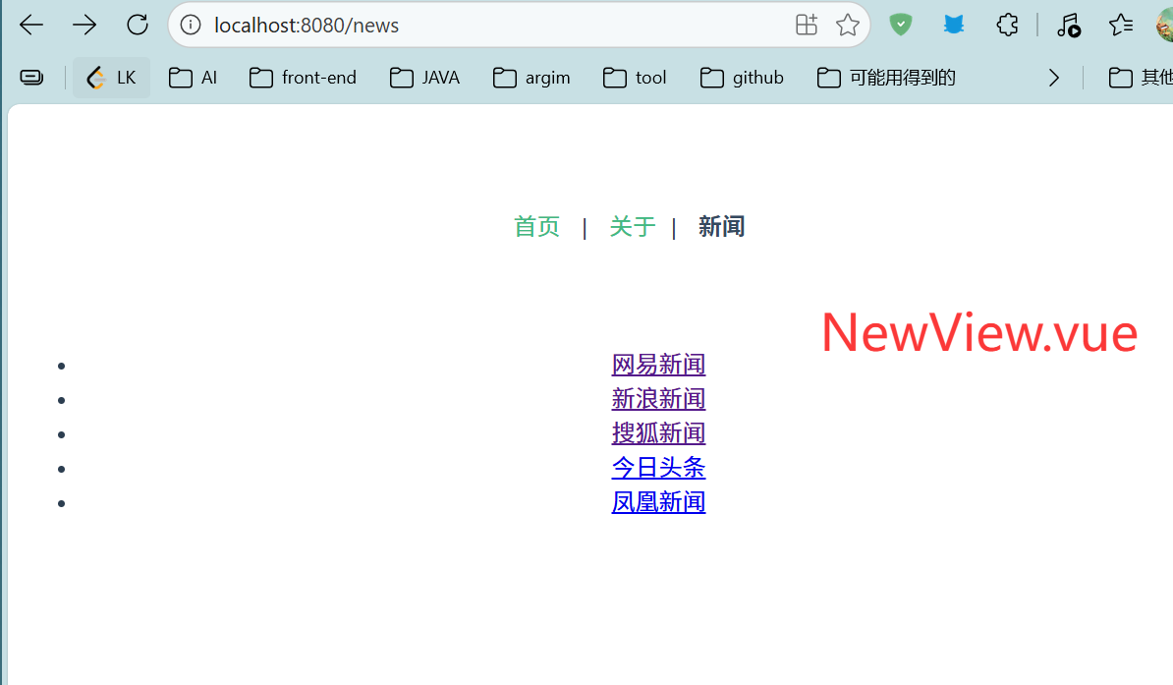This screenshot has width=1173, height=685.
Task: Open the argim bookmarks folder
Action: [x=531, y=78]
